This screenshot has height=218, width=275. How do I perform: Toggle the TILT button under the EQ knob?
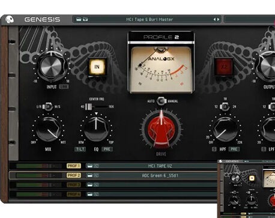(x=80, y=149)
